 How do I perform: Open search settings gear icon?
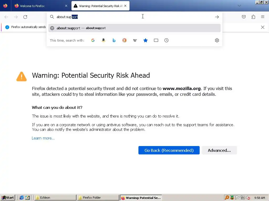pyautogui.click(x=217, y=40)
